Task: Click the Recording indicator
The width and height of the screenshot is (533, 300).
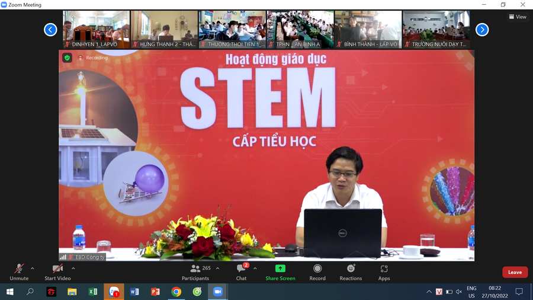Action: (x=93, y=58)
